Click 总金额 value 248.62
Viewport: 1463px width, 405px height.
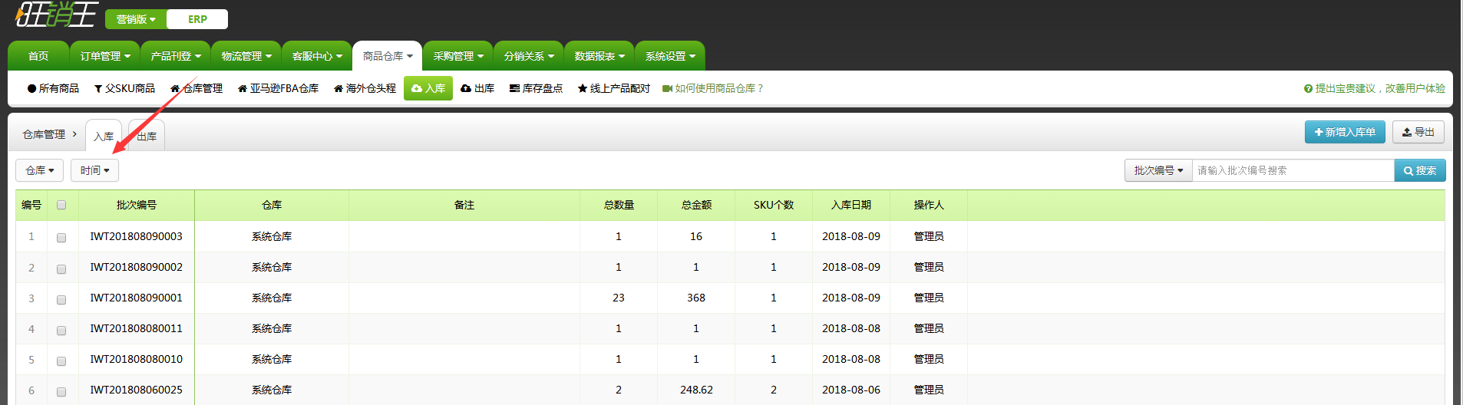(x=696, y=390)
